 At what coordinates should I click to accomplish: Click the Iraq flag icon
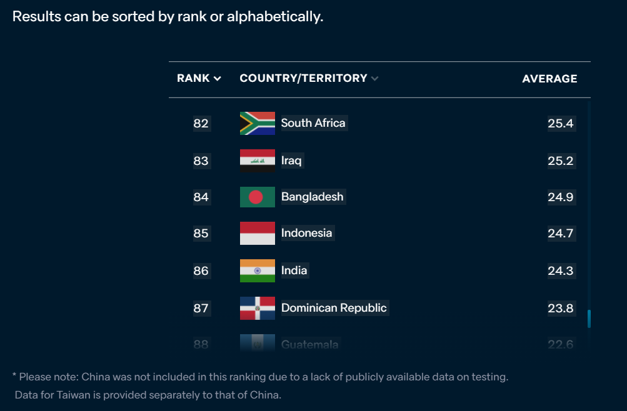(x=257, y=161)
